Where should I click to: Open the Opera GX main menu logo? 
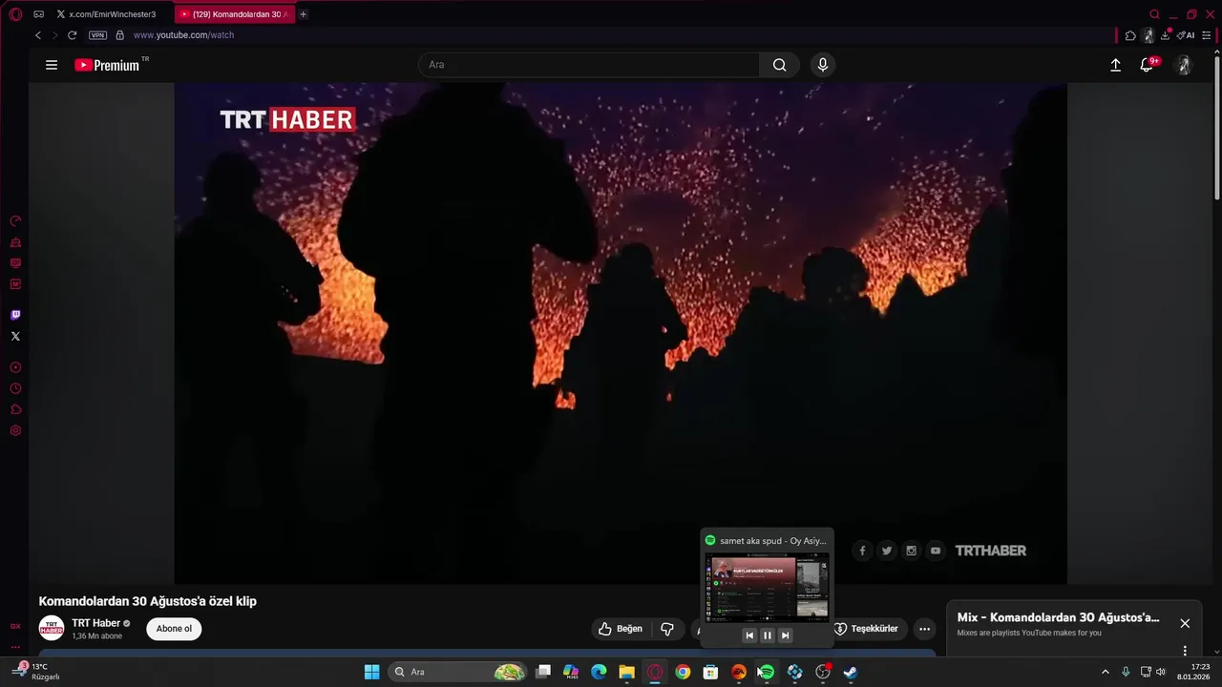pyautogui.click(x=15, y=14)
